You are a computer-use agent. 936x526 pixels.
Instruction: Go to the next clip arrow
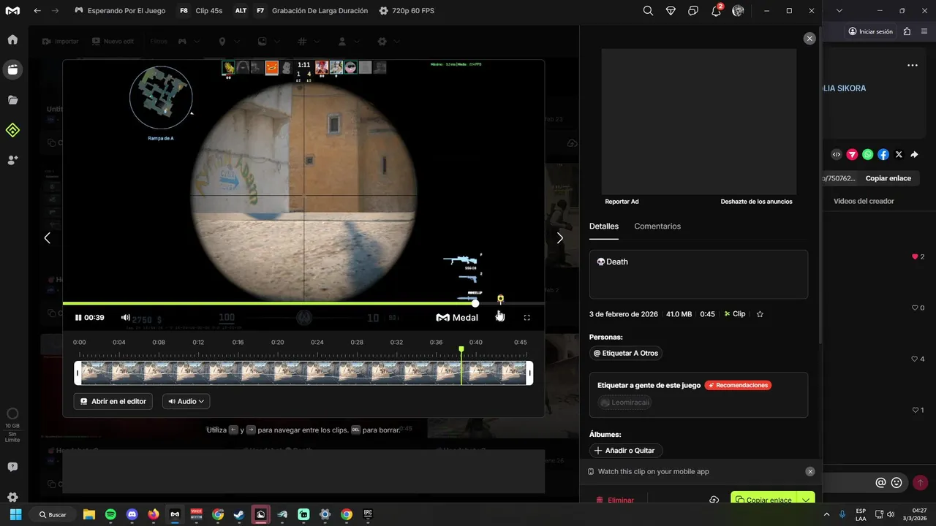(560, 238)
